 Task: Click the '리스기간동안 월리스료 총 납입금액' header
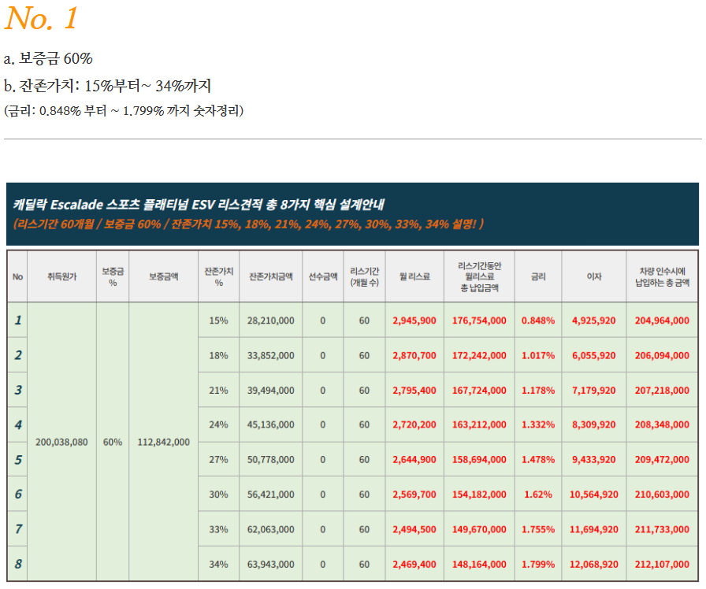click(x=480, y=276)
